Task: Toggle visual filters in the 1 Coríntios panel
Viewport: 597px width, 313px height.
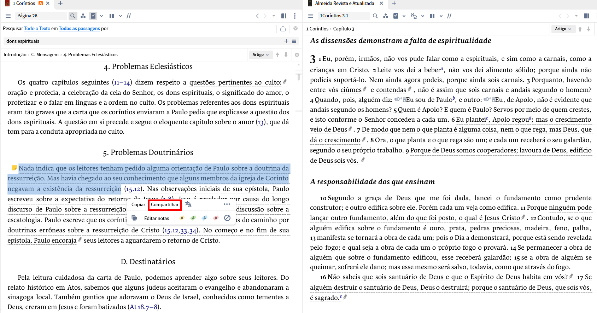Action: (x=93, y=16)
